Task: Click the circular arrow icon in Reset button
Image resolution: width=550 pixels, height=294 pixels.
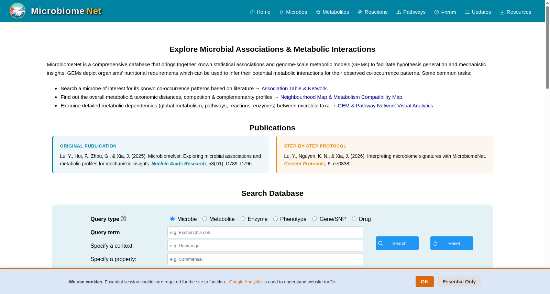Action: coord(436,243)
